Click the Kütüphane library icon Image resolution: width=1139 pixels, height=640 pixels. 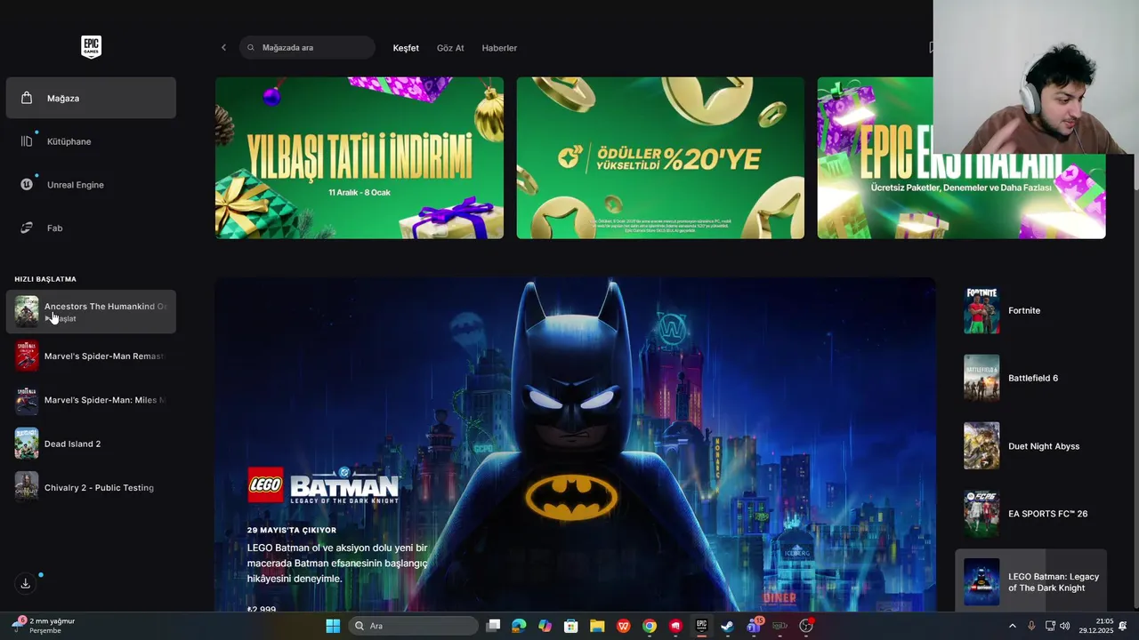[x=27, y=141]
